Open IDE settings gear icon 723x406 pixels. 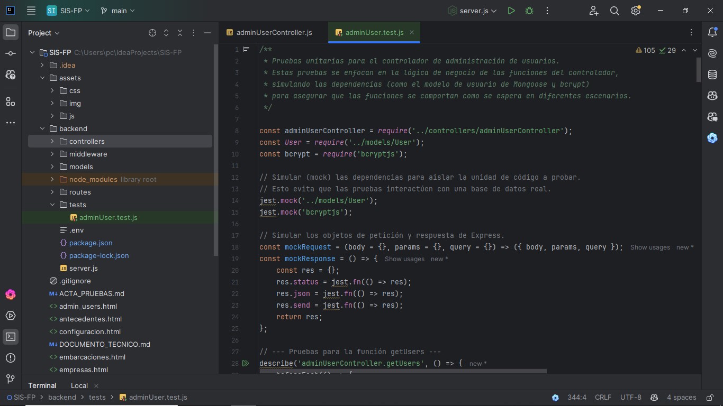click(636, 11)
